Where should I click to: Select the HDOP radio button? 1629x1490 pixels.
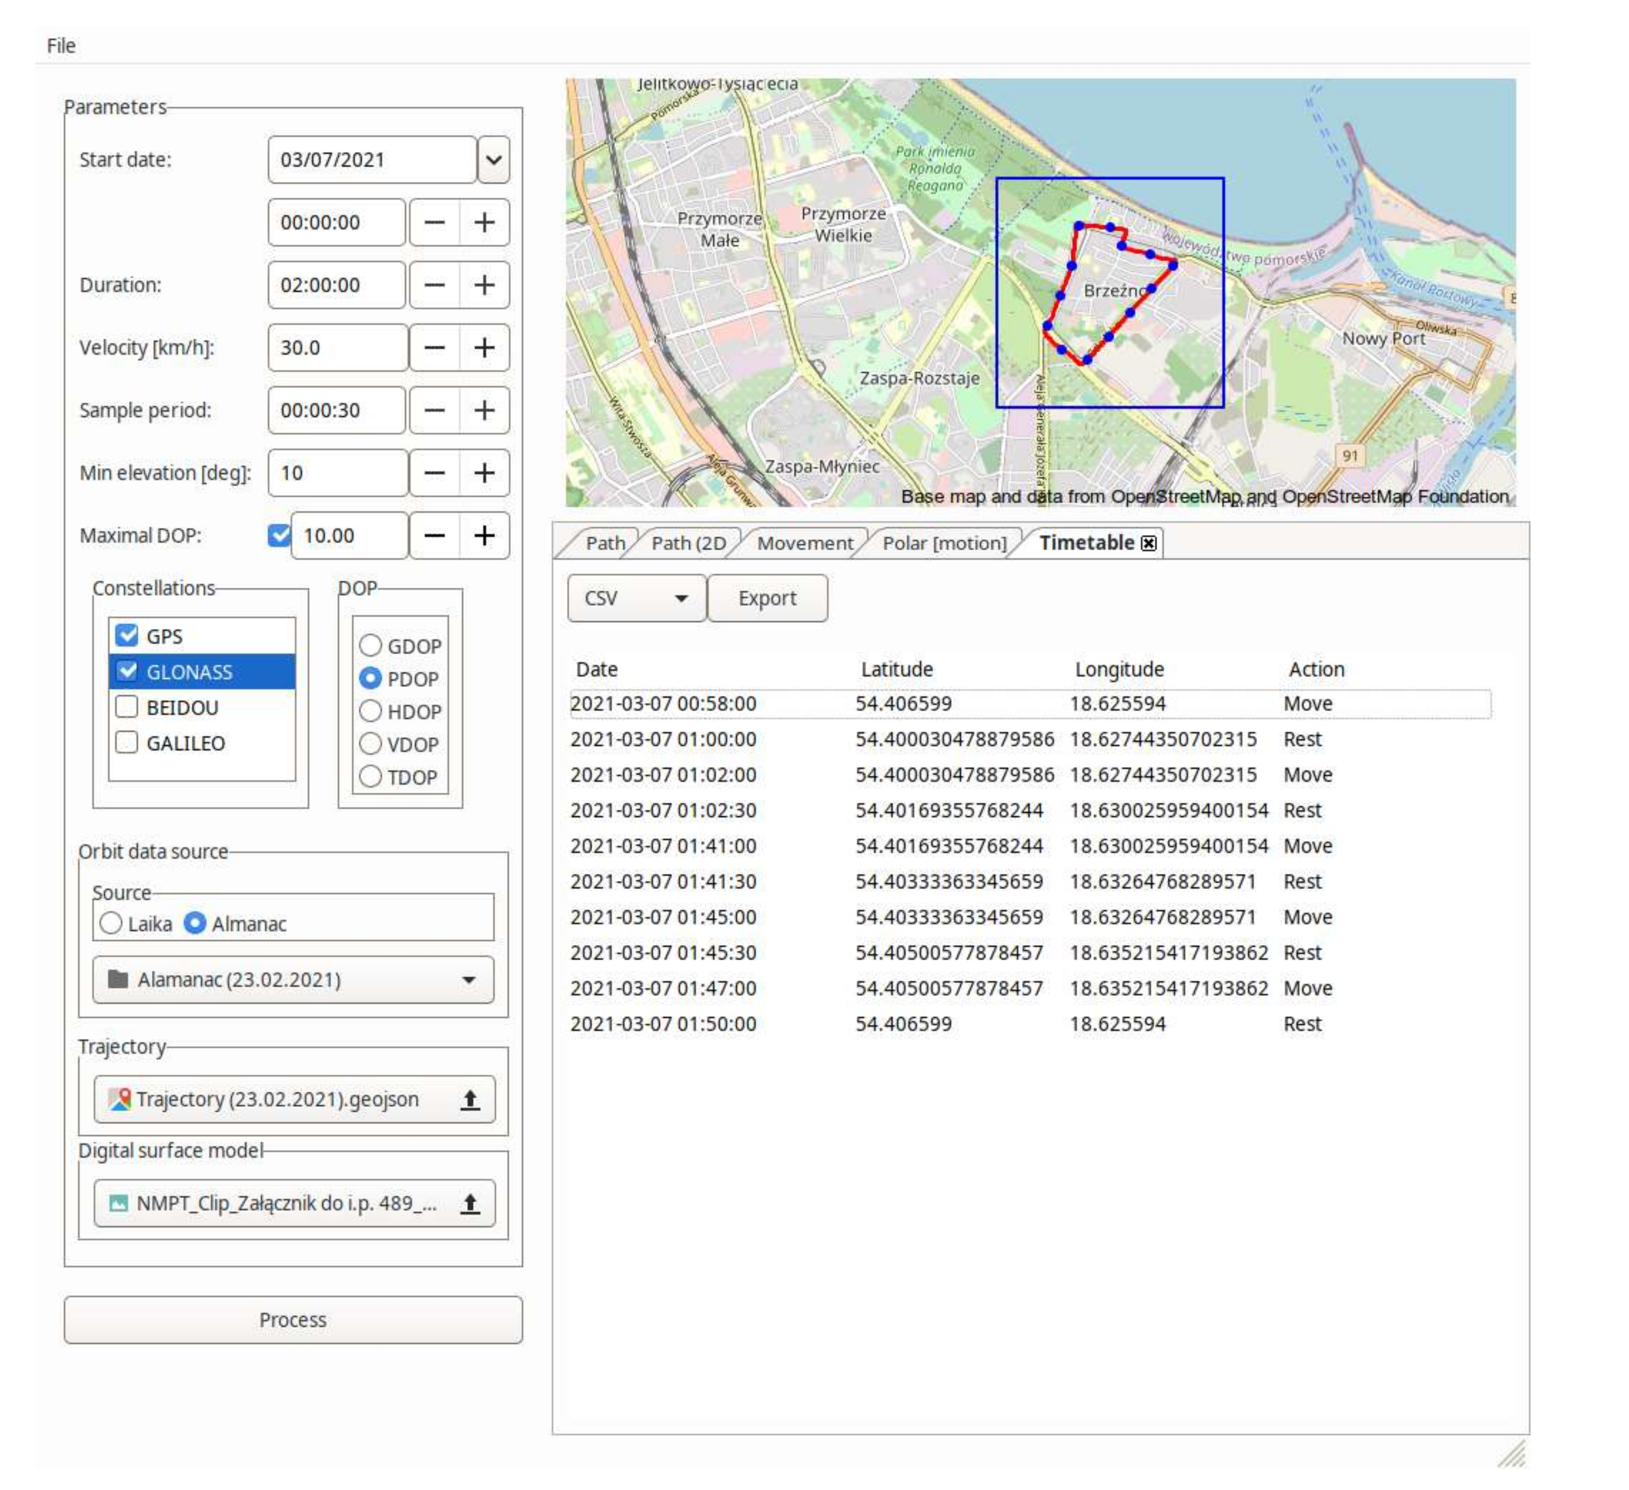coord(370,711)
